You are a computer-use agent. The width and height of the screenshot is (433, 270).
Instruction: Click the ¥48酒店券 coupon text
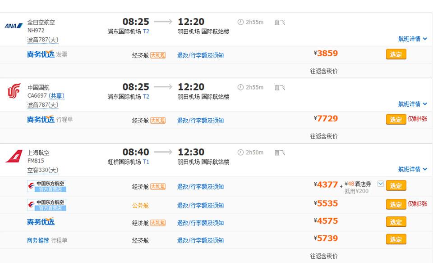(x=358, y=184)
